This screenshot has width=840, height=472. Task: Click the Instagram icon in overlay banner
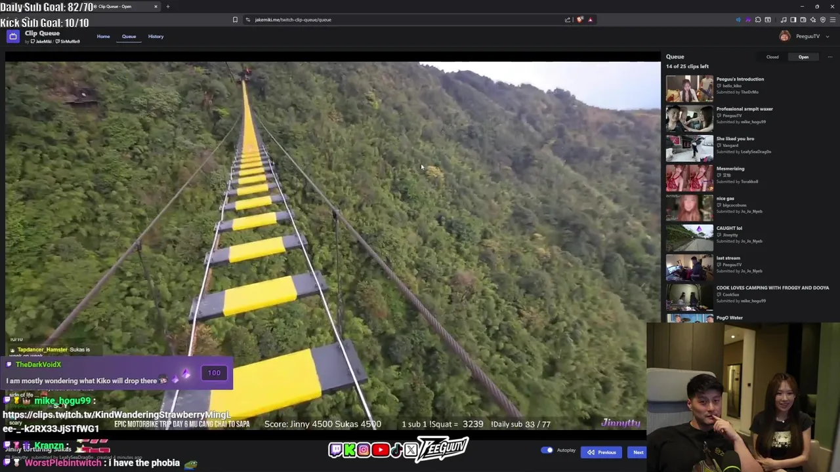click(x=364, y=450)
